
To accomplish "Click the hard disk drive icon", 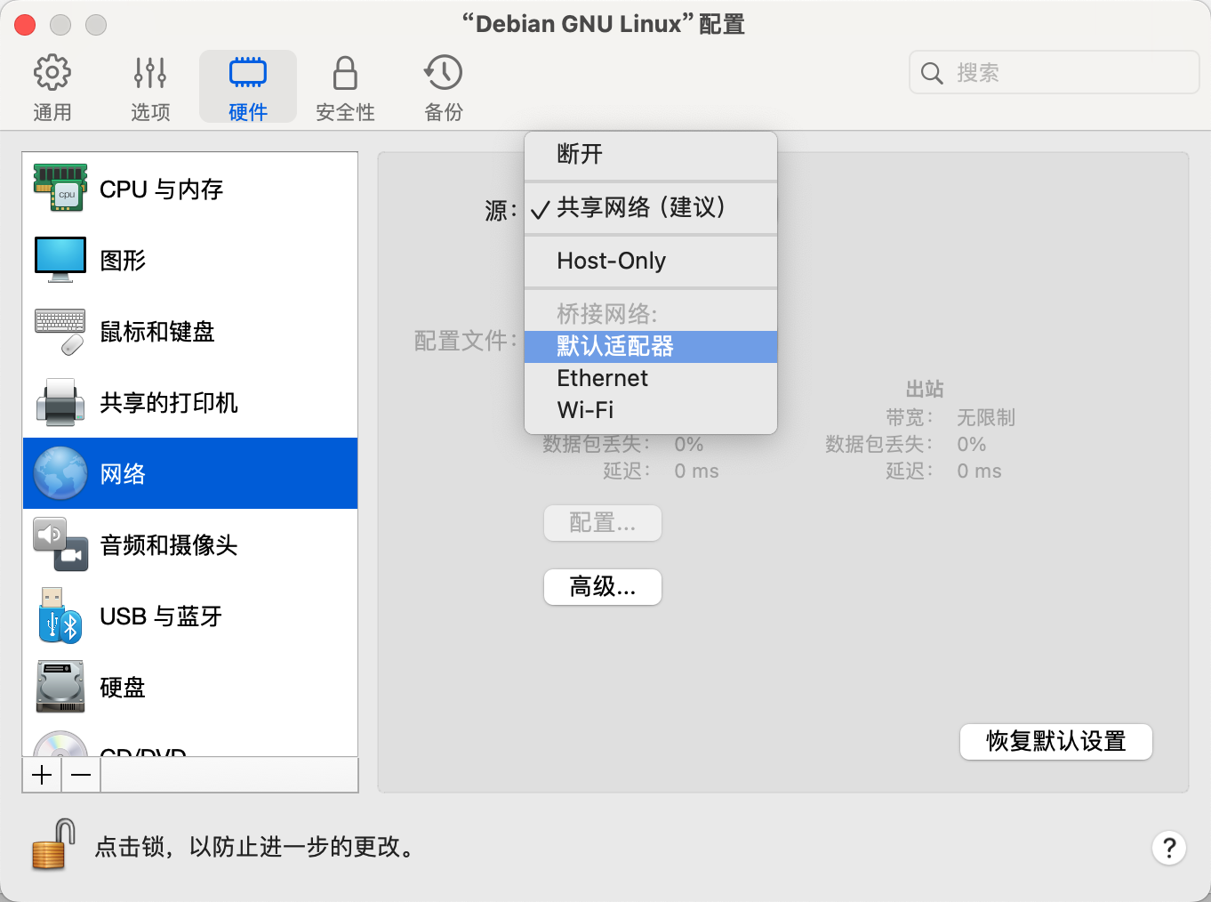I will (60, 687).
